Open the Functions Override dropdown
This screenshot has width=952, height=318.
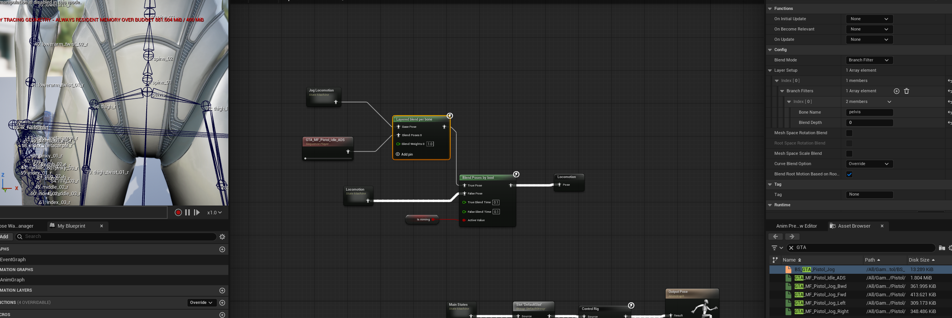(x=201, y=303)
